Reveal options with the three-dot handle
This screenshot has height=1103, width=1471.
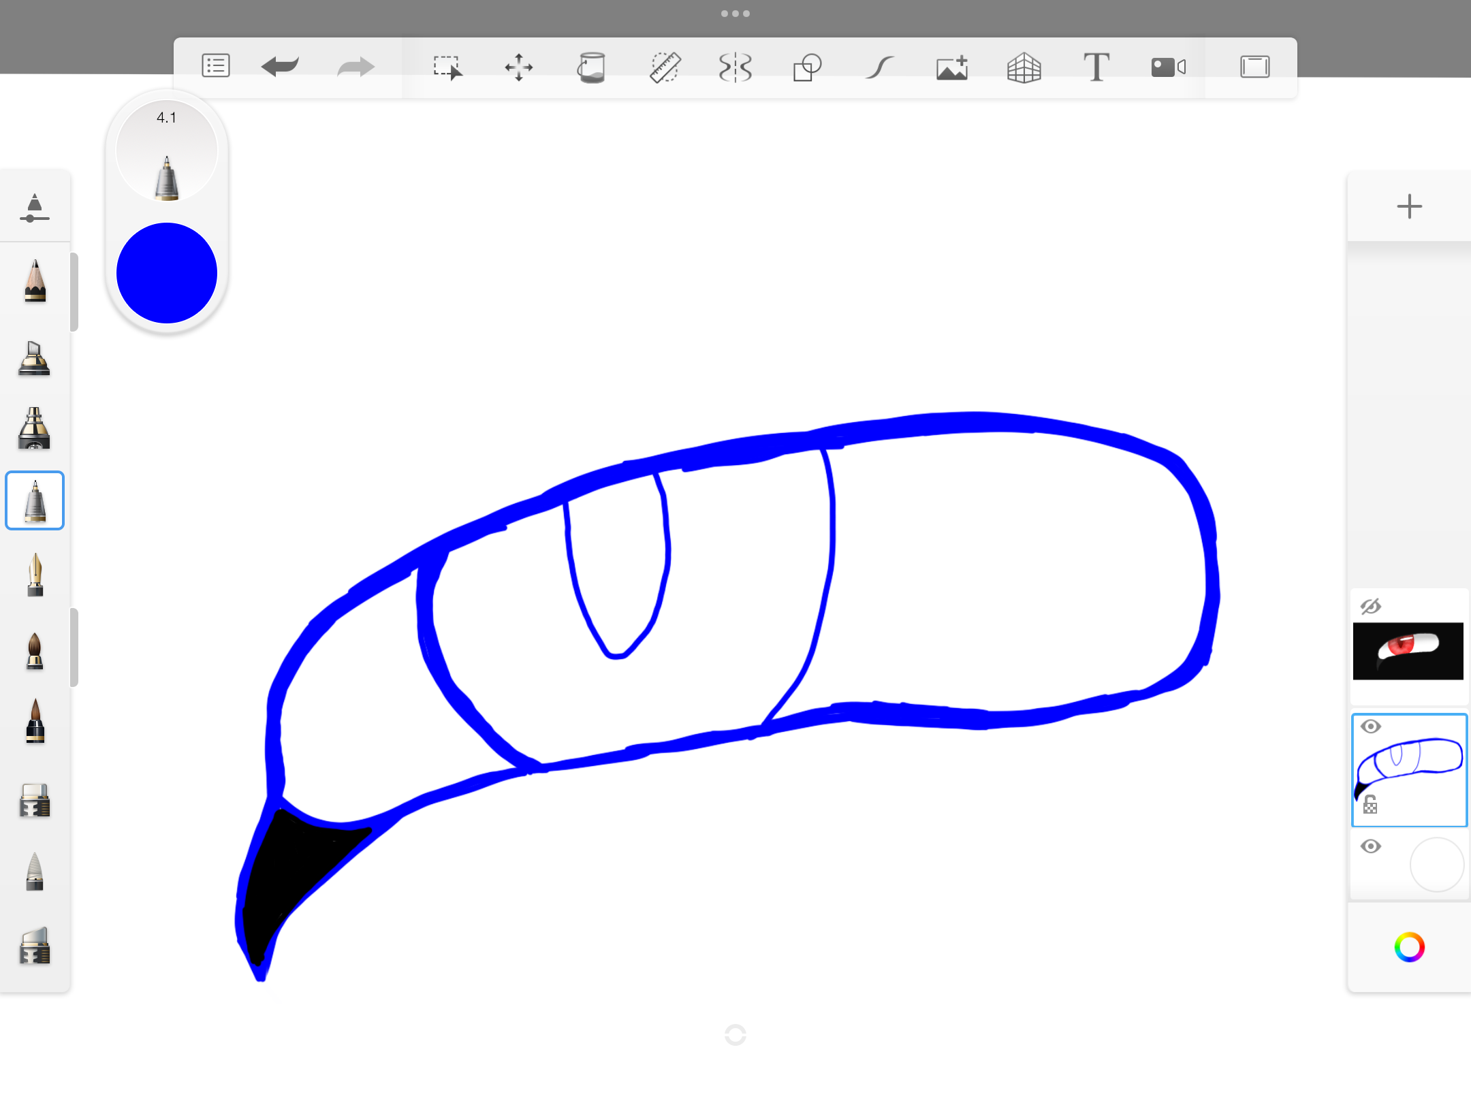click(x=735, y=13)
